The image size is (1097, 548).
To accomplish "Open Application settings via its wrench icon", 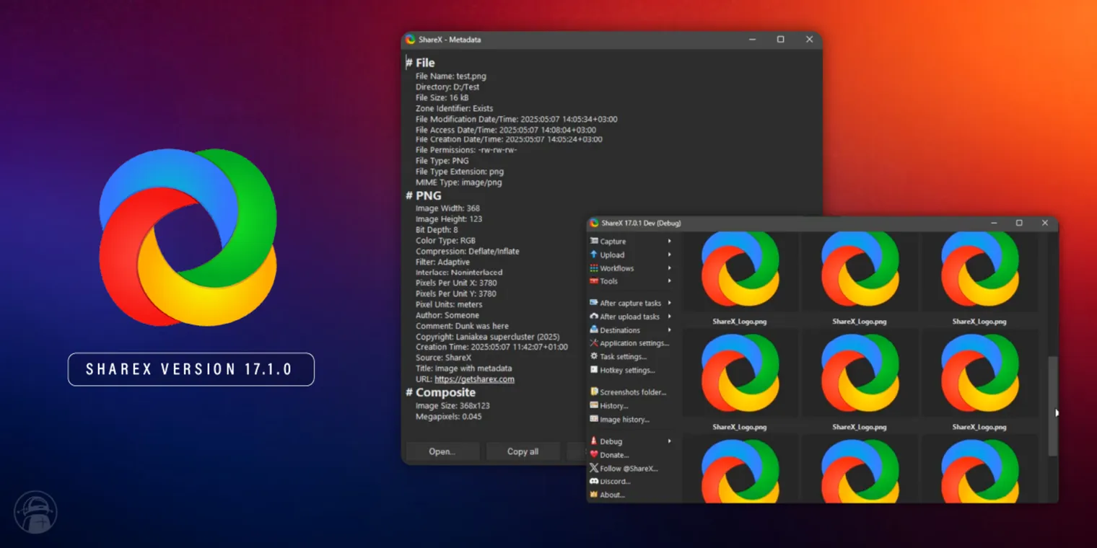I will [x=593, y=342].
